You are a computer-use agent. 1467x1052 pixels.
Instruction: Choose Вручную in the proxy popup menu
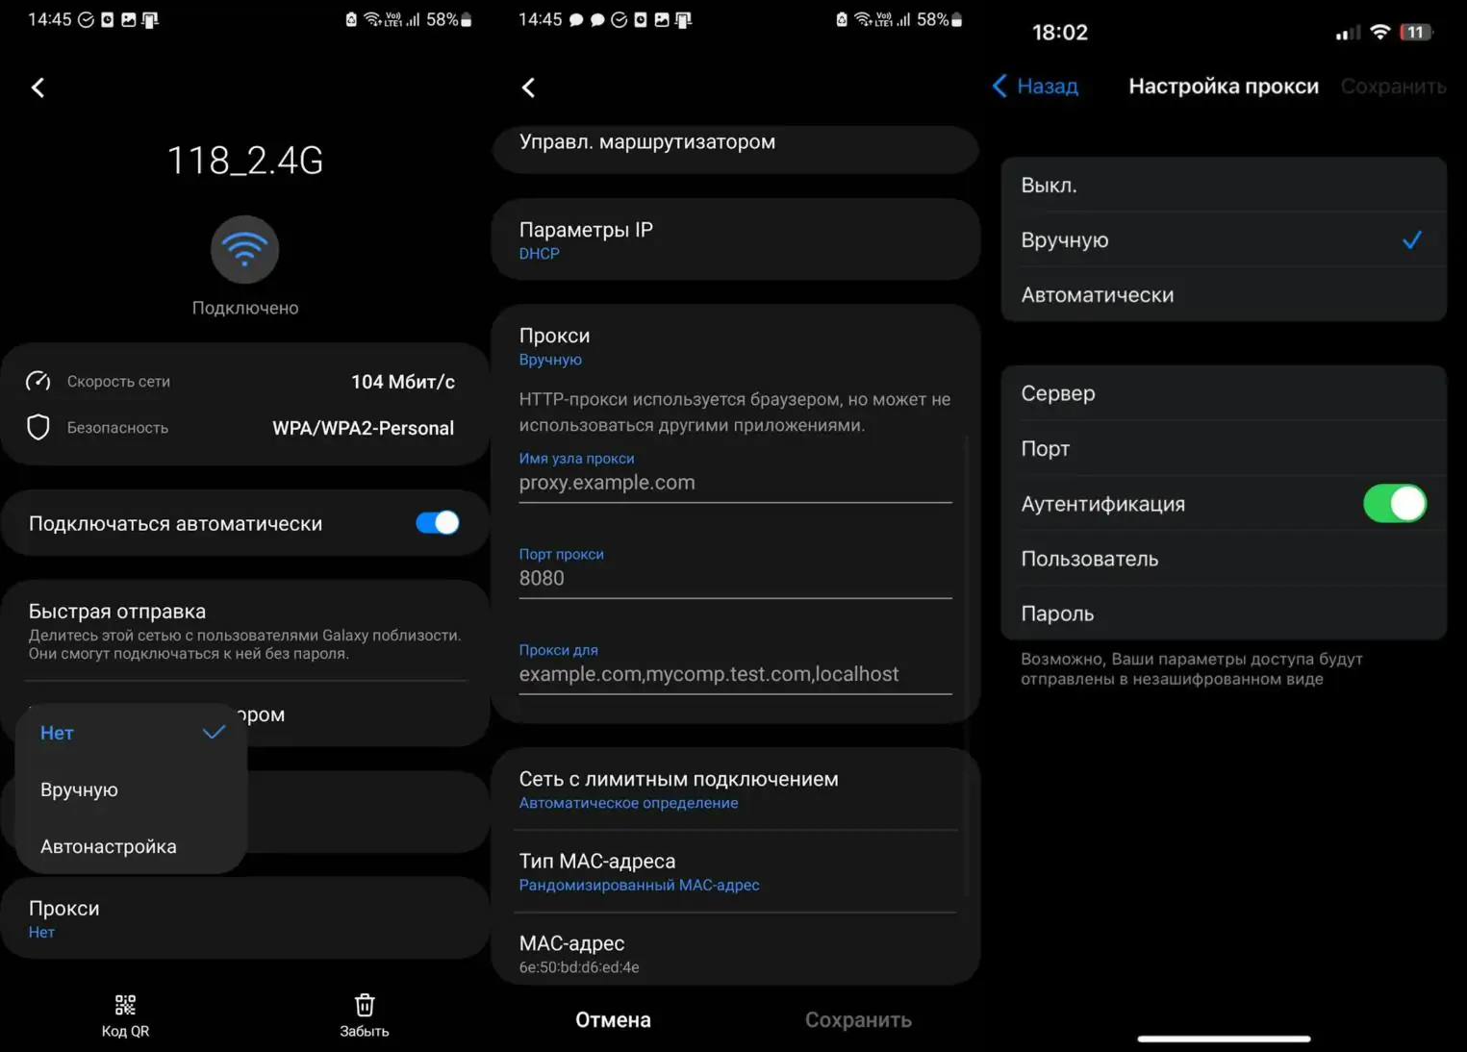click(132, 789)
